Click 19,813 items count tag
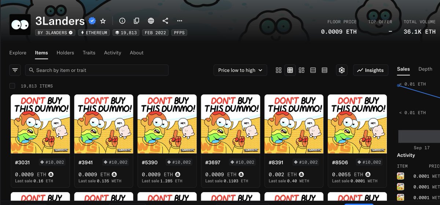This screenshot has height=205, width=440. pos(126,33)
